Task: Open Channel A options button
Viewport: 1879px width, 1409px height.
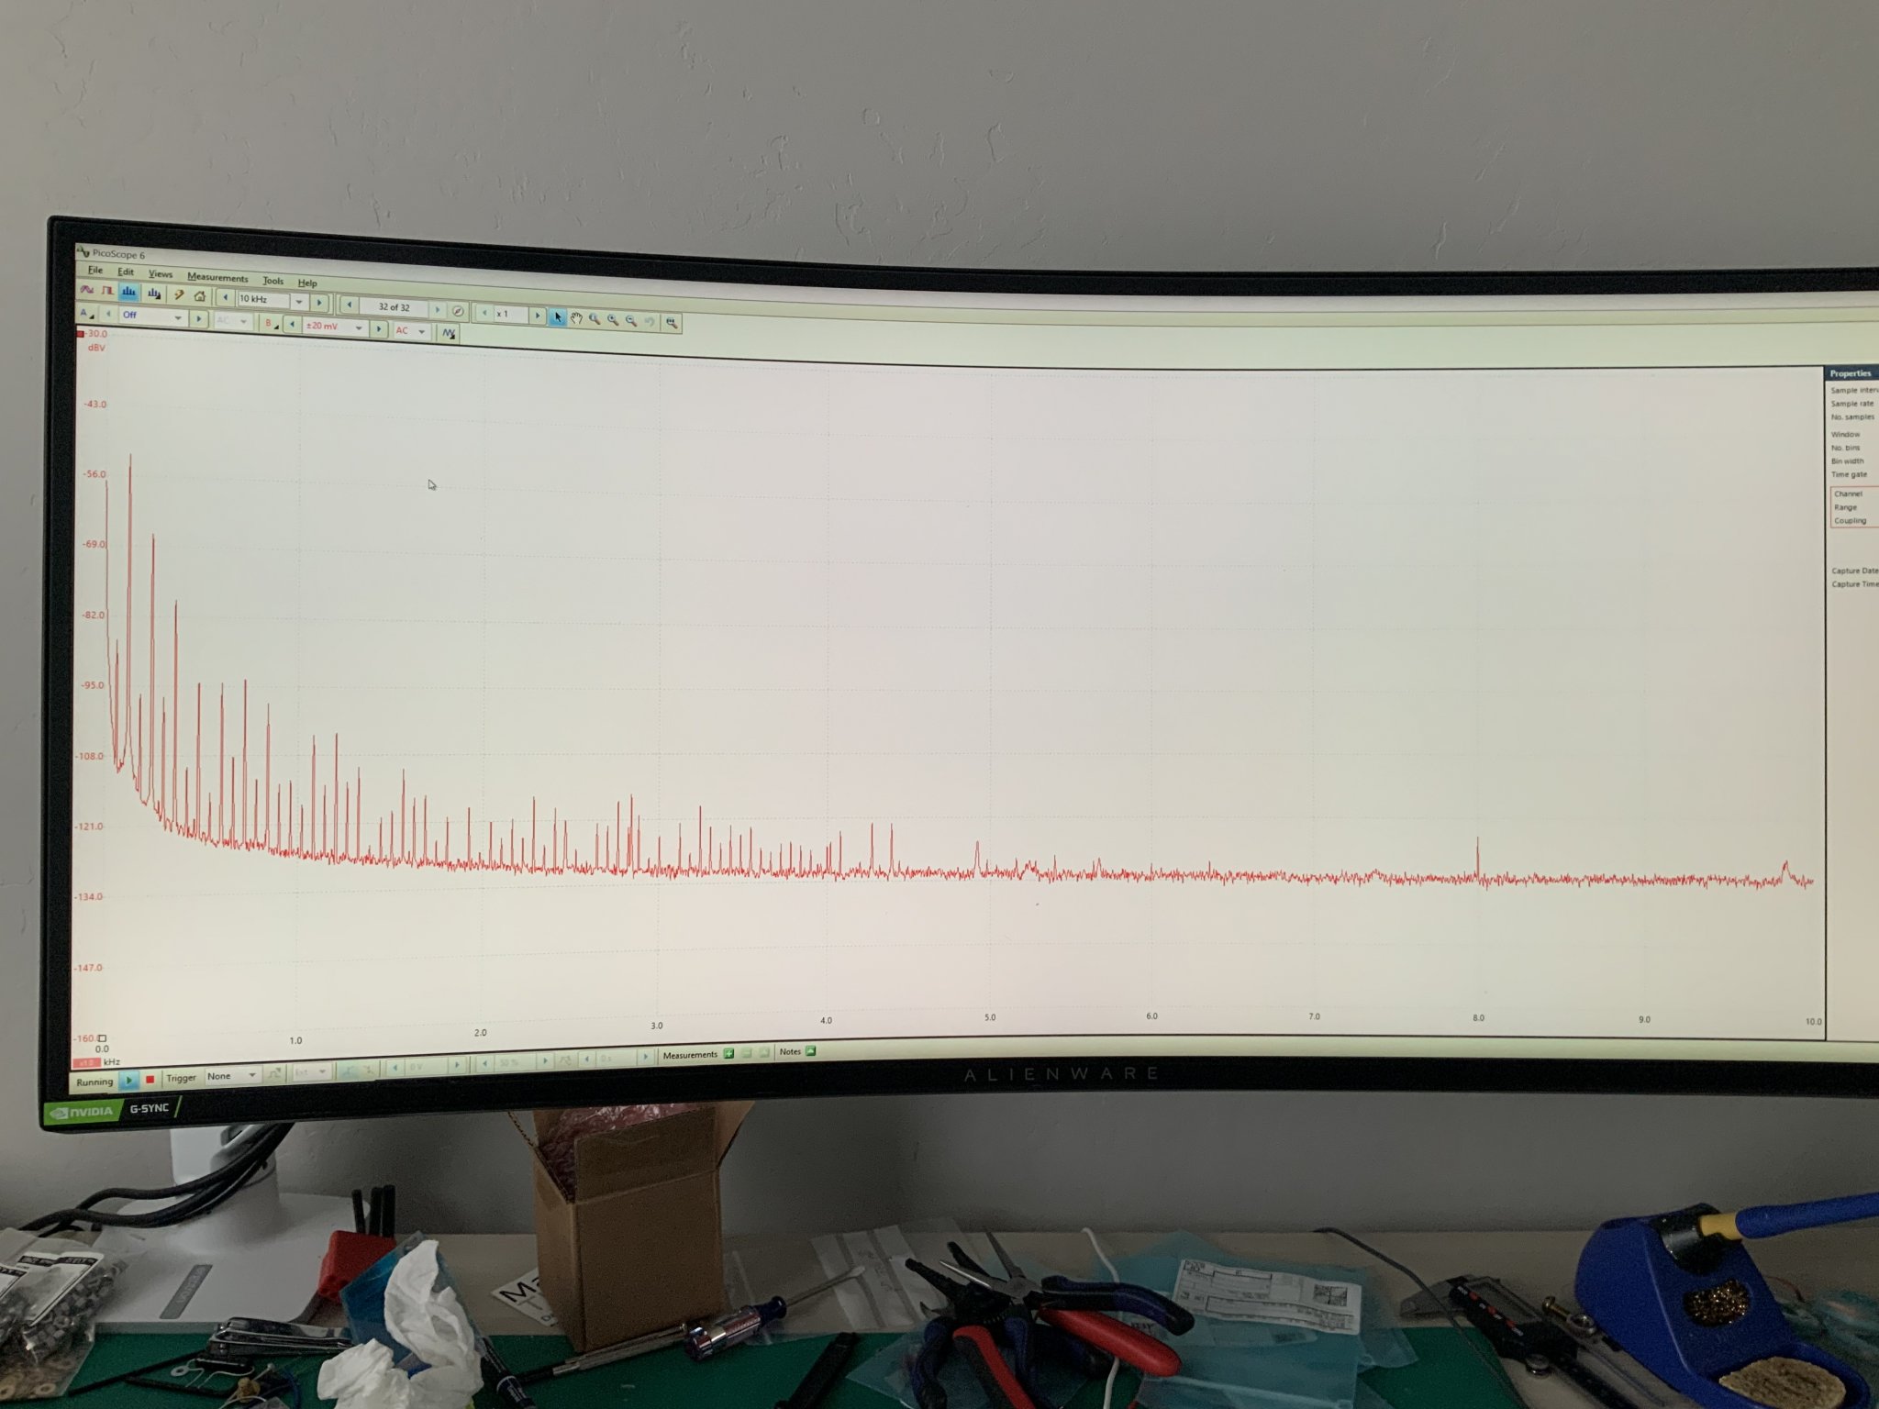Action: [x=85, y=313]
